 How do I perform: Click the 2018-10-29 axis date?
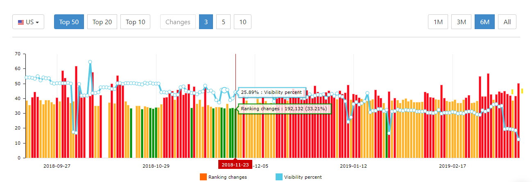[156, 166]
